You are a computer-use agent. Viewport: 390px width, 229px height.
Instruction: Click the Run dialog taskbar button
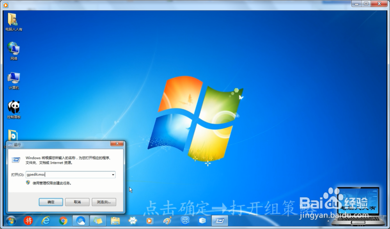[220, 221]
